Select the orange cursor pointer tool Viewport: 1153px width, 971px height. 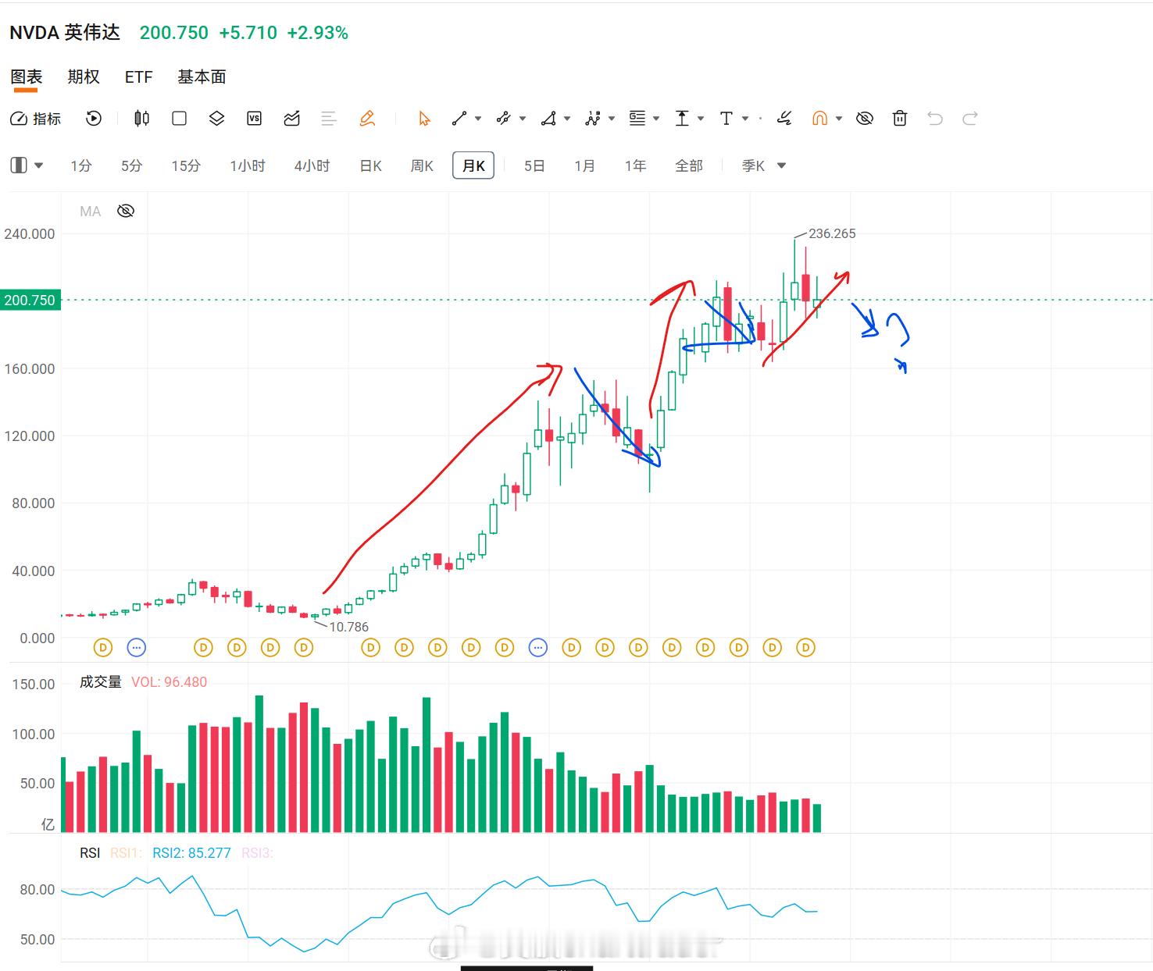click(424, 119)
